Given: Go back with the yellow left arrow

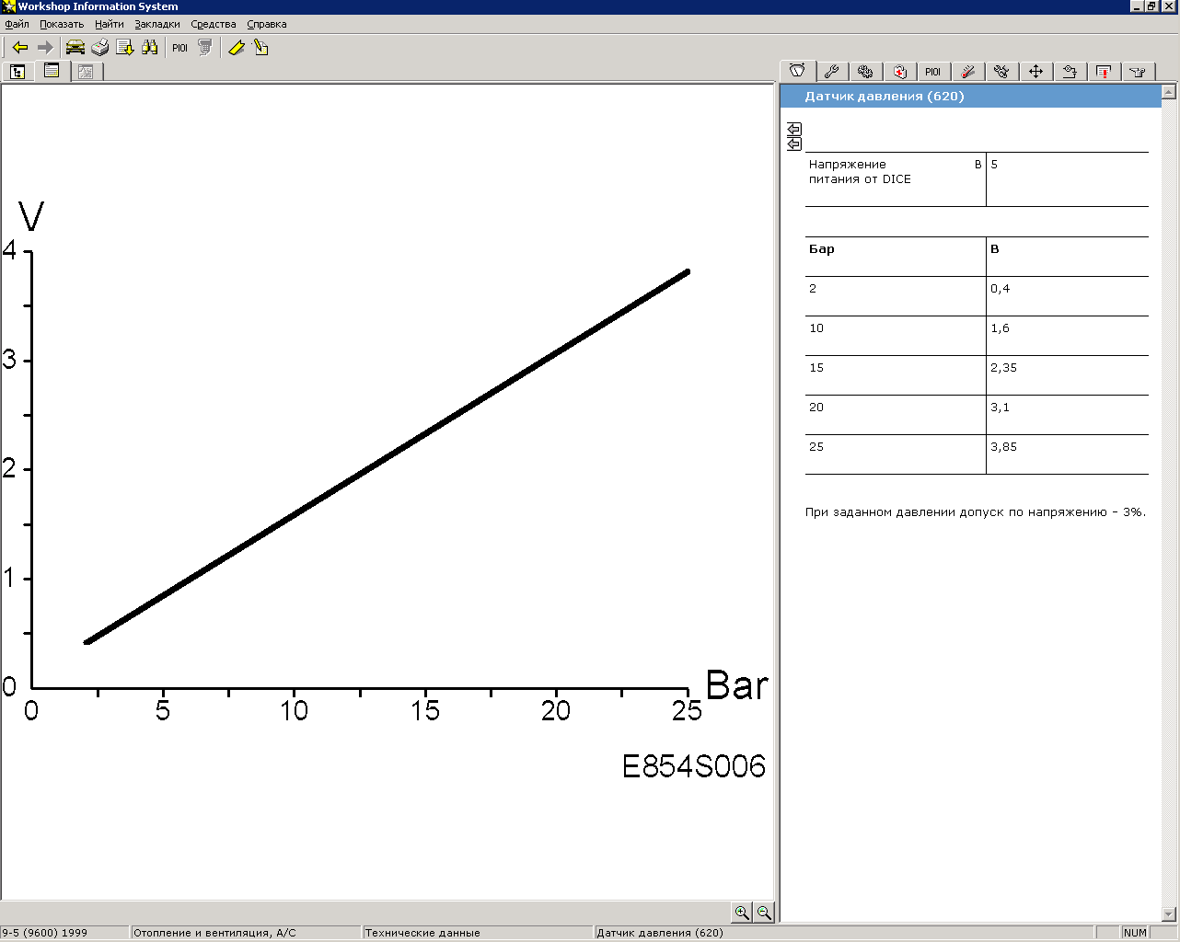Looking at the screenshot, I should click(20, 48).
